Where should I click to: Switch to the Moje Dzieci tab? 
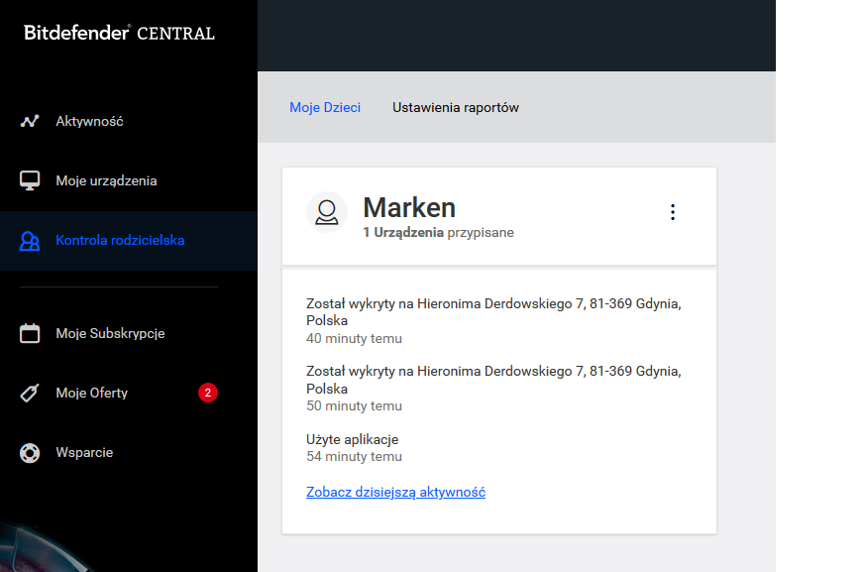click(x=325, y=107)
